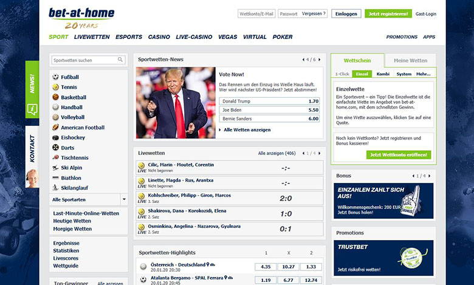
Task: Show next Bonus banner arrow
Action: [x=429, y=176]
